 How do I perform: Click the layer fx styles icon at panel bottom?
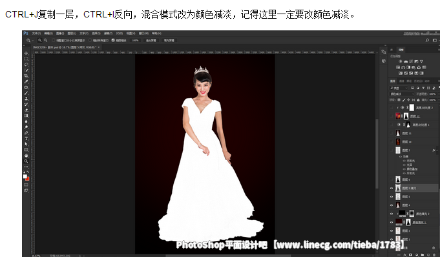pyautogui.click(x=404, y=255)
